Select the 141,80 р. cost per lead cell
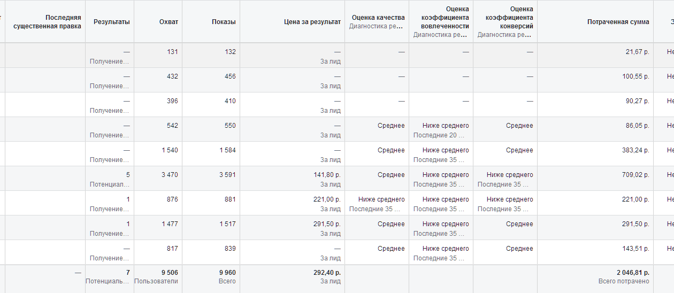The width and height of the screenshot is (674, 293). tap(327, 175)
